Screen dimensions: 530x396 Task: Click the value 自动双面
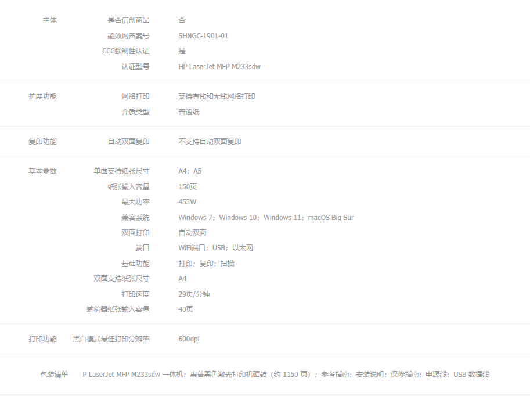coord(192,233)
